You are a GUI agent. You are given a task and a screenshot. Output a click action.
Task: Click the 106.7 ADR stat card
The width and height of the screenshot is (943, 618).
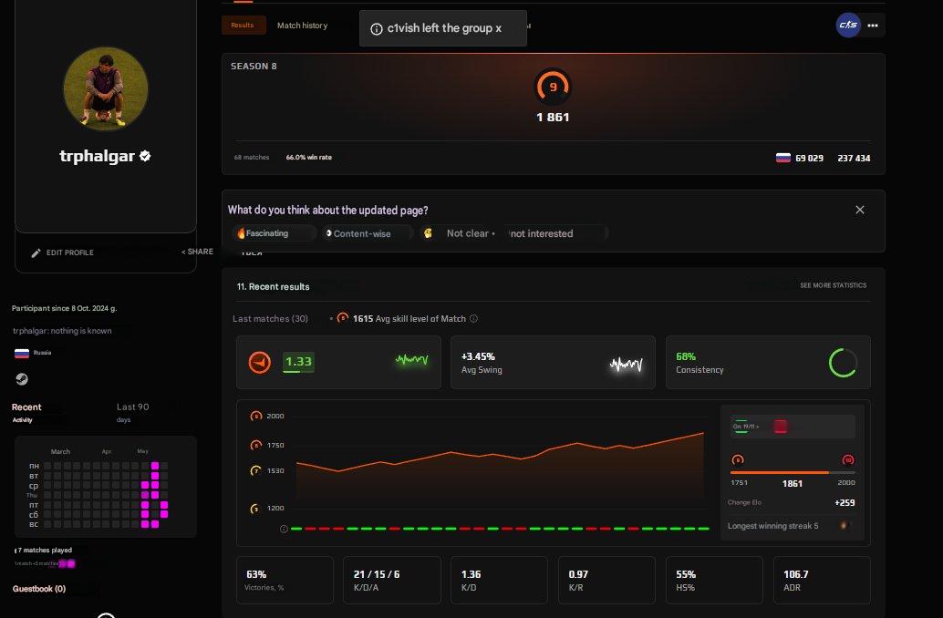tap(822, 580)
